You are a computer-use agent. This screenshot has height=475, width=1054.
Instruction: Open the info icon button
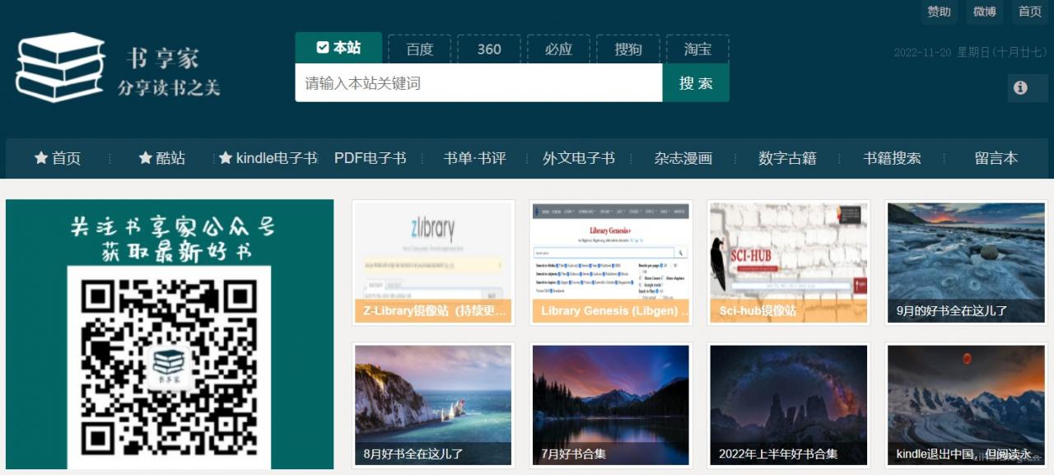point(1028,88)
